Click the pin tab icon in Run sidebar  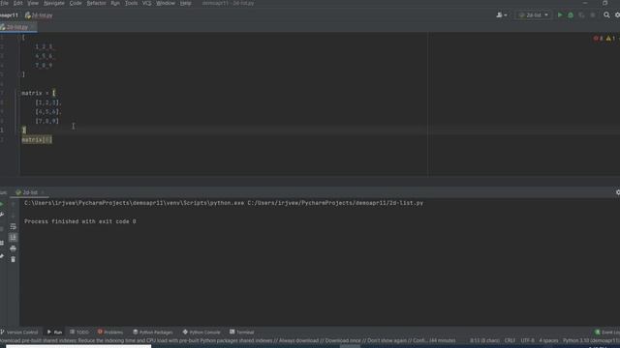tap(2, 256)
